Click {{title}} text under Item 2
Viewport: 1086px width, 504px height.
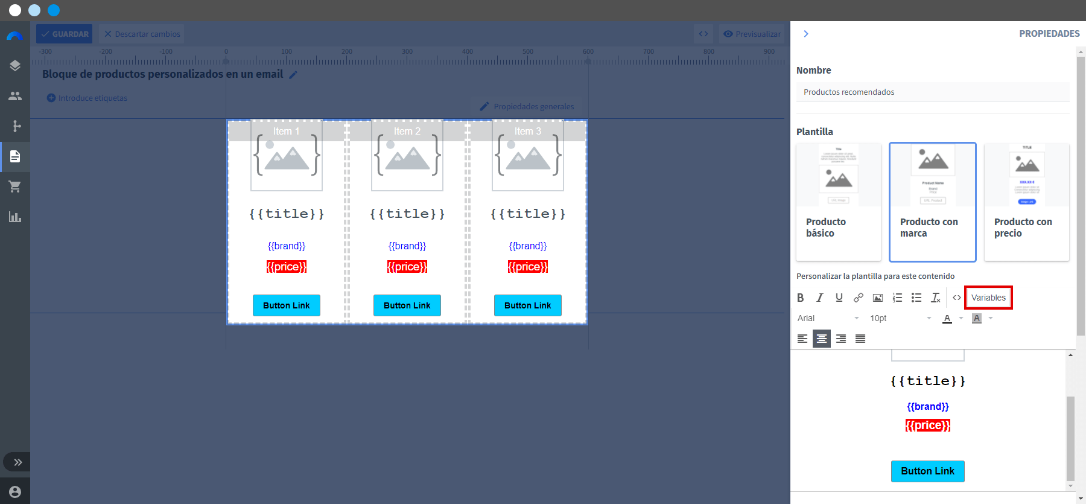point(407,214)
